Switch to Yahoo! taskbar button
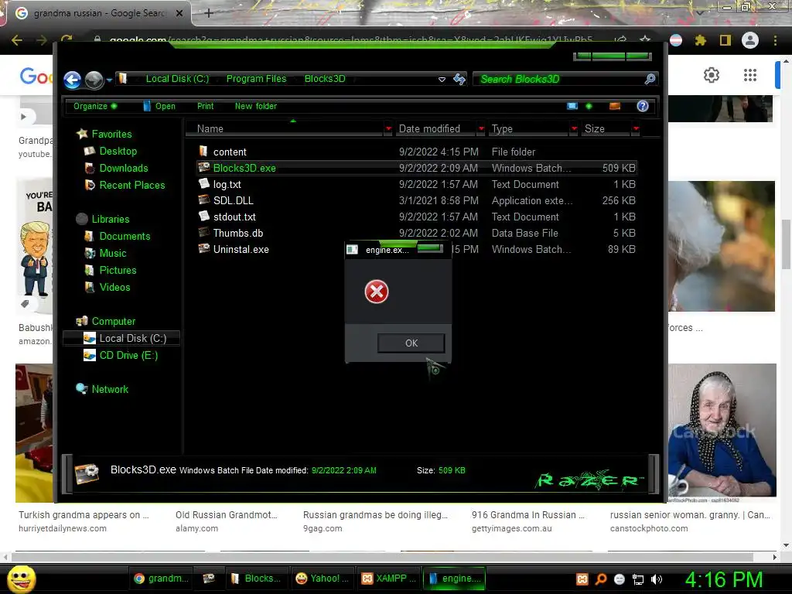Image resolution: width=792 pixels, height=594 pixels. (x=323, y=579)
